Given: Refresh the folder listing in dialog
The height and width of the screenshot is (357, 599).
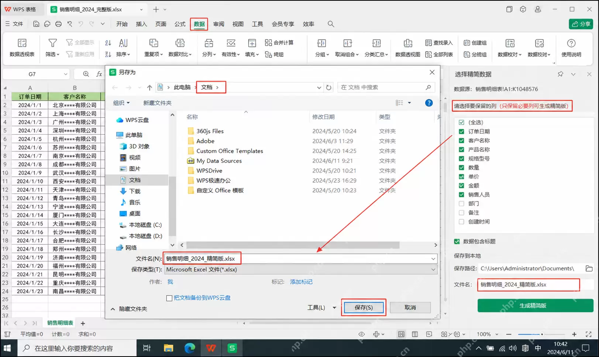Looking at the screenshot, I should pyautogui.click(x=328, y=87).
